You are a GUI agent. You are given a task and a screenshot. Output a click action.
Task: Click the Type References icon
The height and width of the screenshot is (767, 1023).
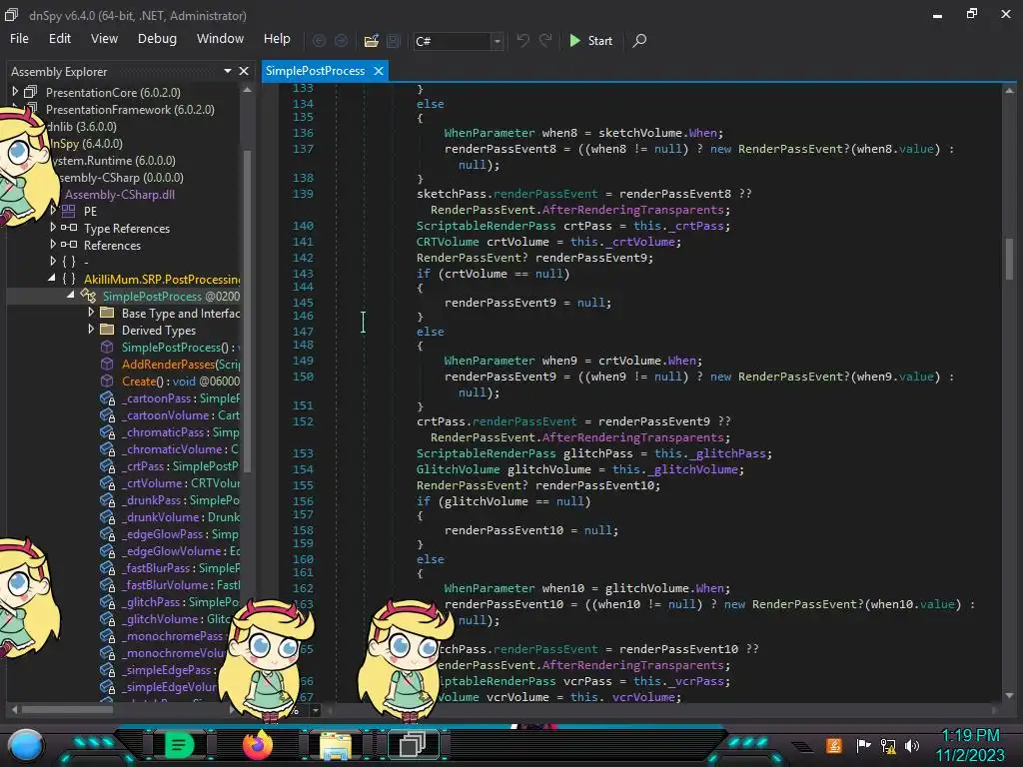69,229
